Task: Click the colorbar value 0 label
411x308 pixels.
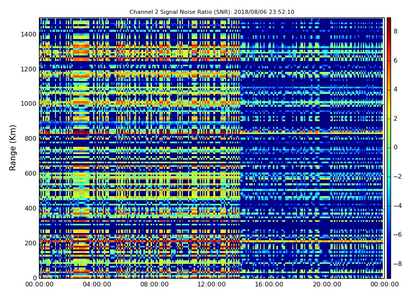Action: (396, 147)
